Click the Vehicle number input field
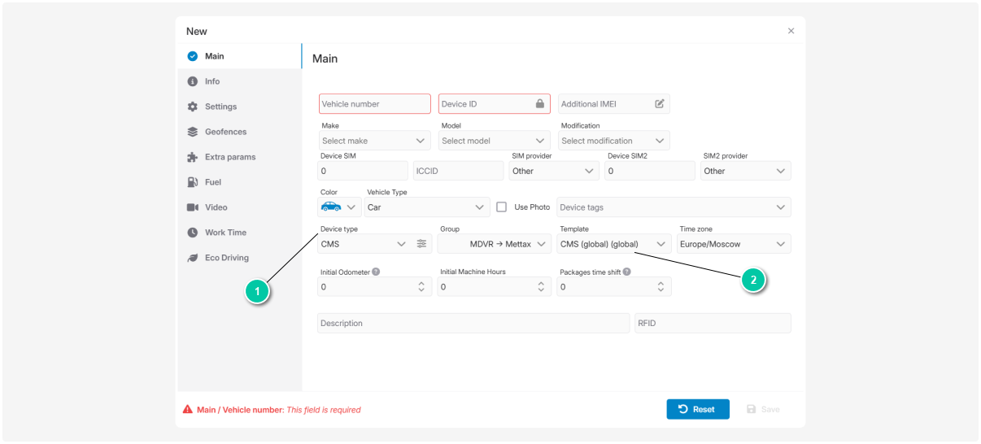 tap(374, 104)
